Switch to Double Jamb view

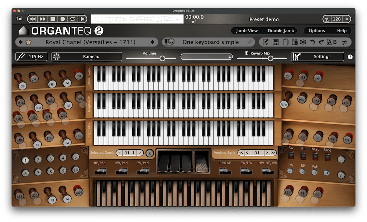[x=281, y=31]
